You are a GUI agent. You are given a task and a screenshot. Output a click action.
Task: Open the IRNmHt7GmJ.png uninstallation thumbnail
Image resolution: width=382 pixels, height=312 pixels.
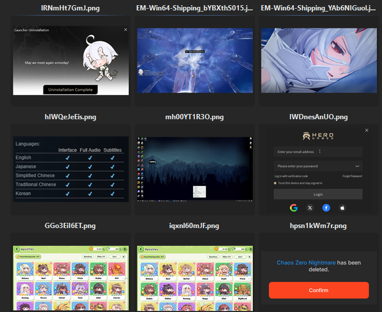[71, 60]
